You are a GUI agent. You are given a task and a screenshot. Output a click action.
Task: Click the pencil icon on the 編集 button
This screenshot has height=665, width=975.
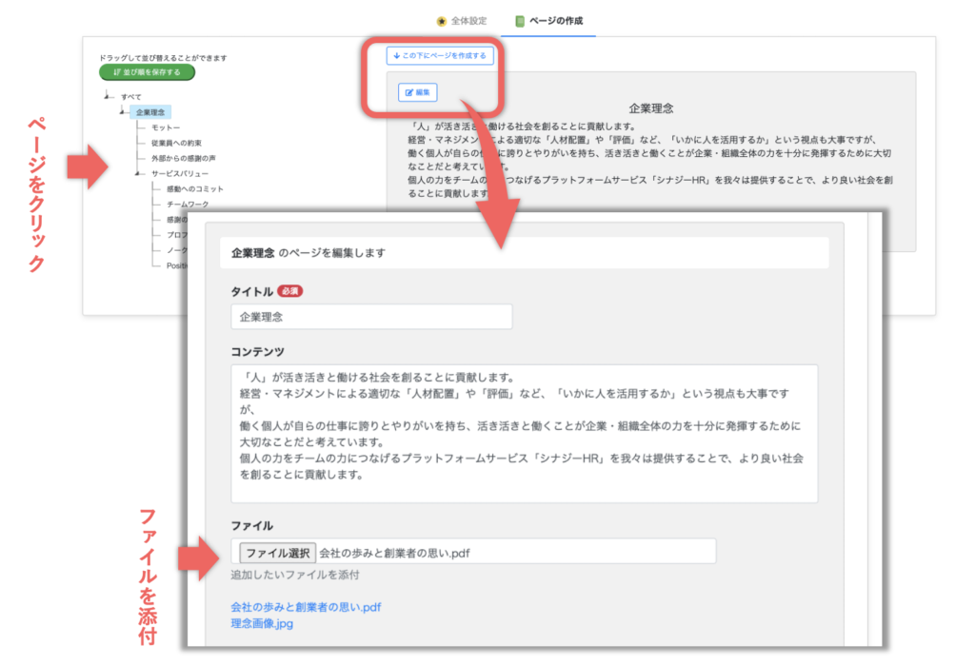(x=409, y=93)
